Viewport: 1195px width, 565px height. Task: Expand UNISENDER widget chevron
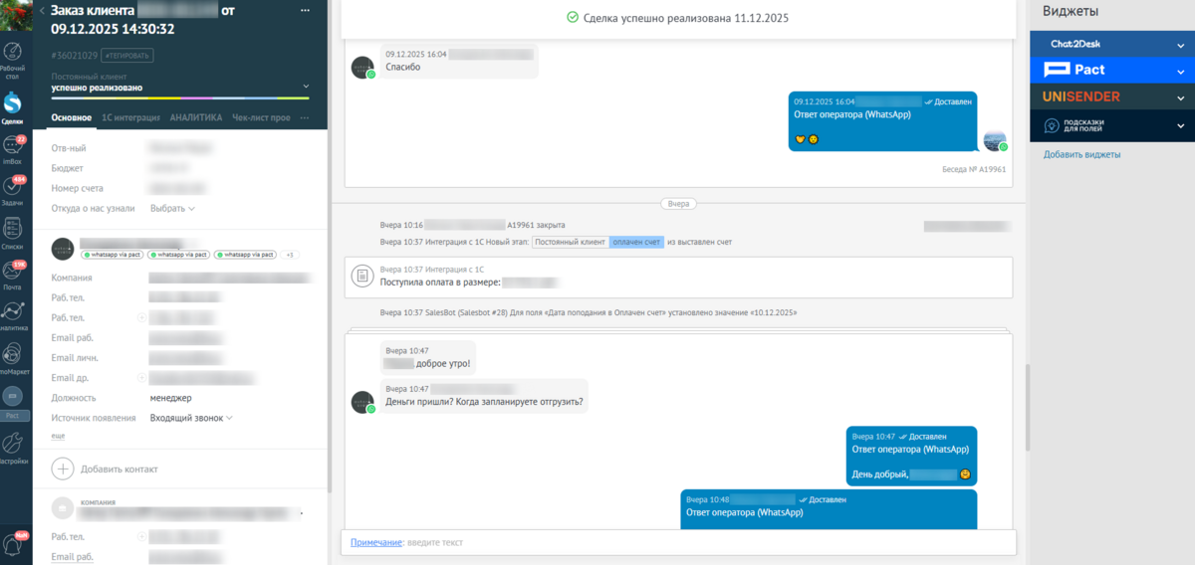coord(1181,97)
